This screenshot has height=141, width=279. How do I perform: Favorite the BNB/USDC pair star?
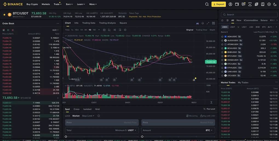(222, 52)
